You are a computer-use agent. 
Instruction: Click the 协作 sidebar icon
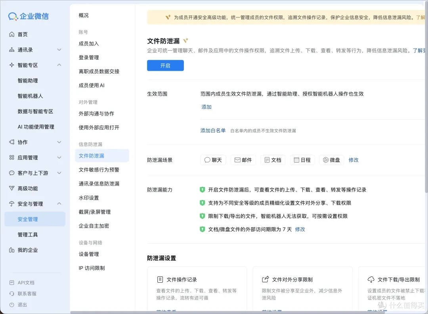[x=12, y=142]
